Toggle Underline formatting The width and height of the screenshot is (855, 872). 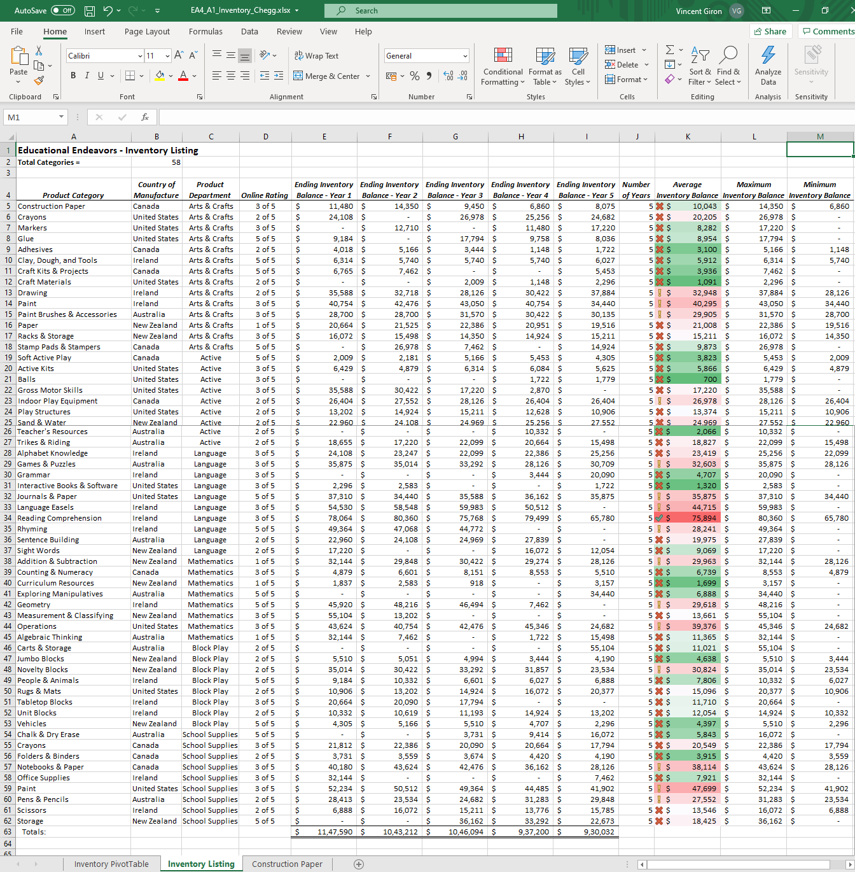point(101,76)
